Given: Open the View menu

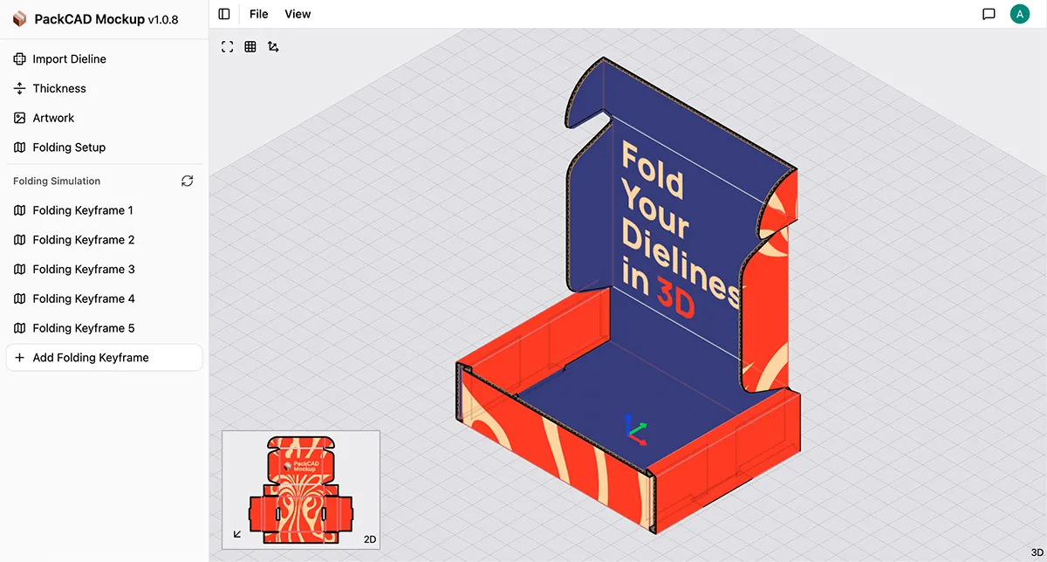Looking at the screenshot, I should click(x=298, y=14).
